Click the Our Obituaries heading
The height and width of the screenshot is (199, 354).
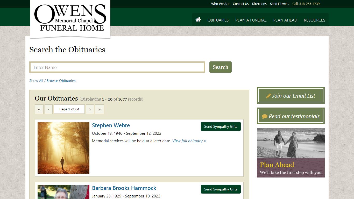[56, 98]
